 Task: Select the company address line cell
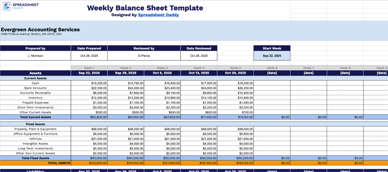(x=31, y=34)
